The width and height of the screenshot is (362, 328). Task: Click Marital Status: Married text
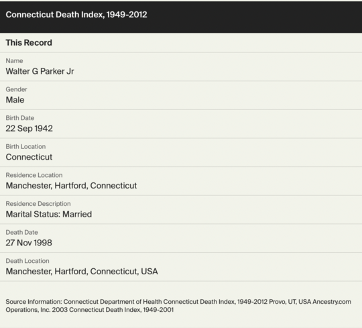click(x=49, y=214)
